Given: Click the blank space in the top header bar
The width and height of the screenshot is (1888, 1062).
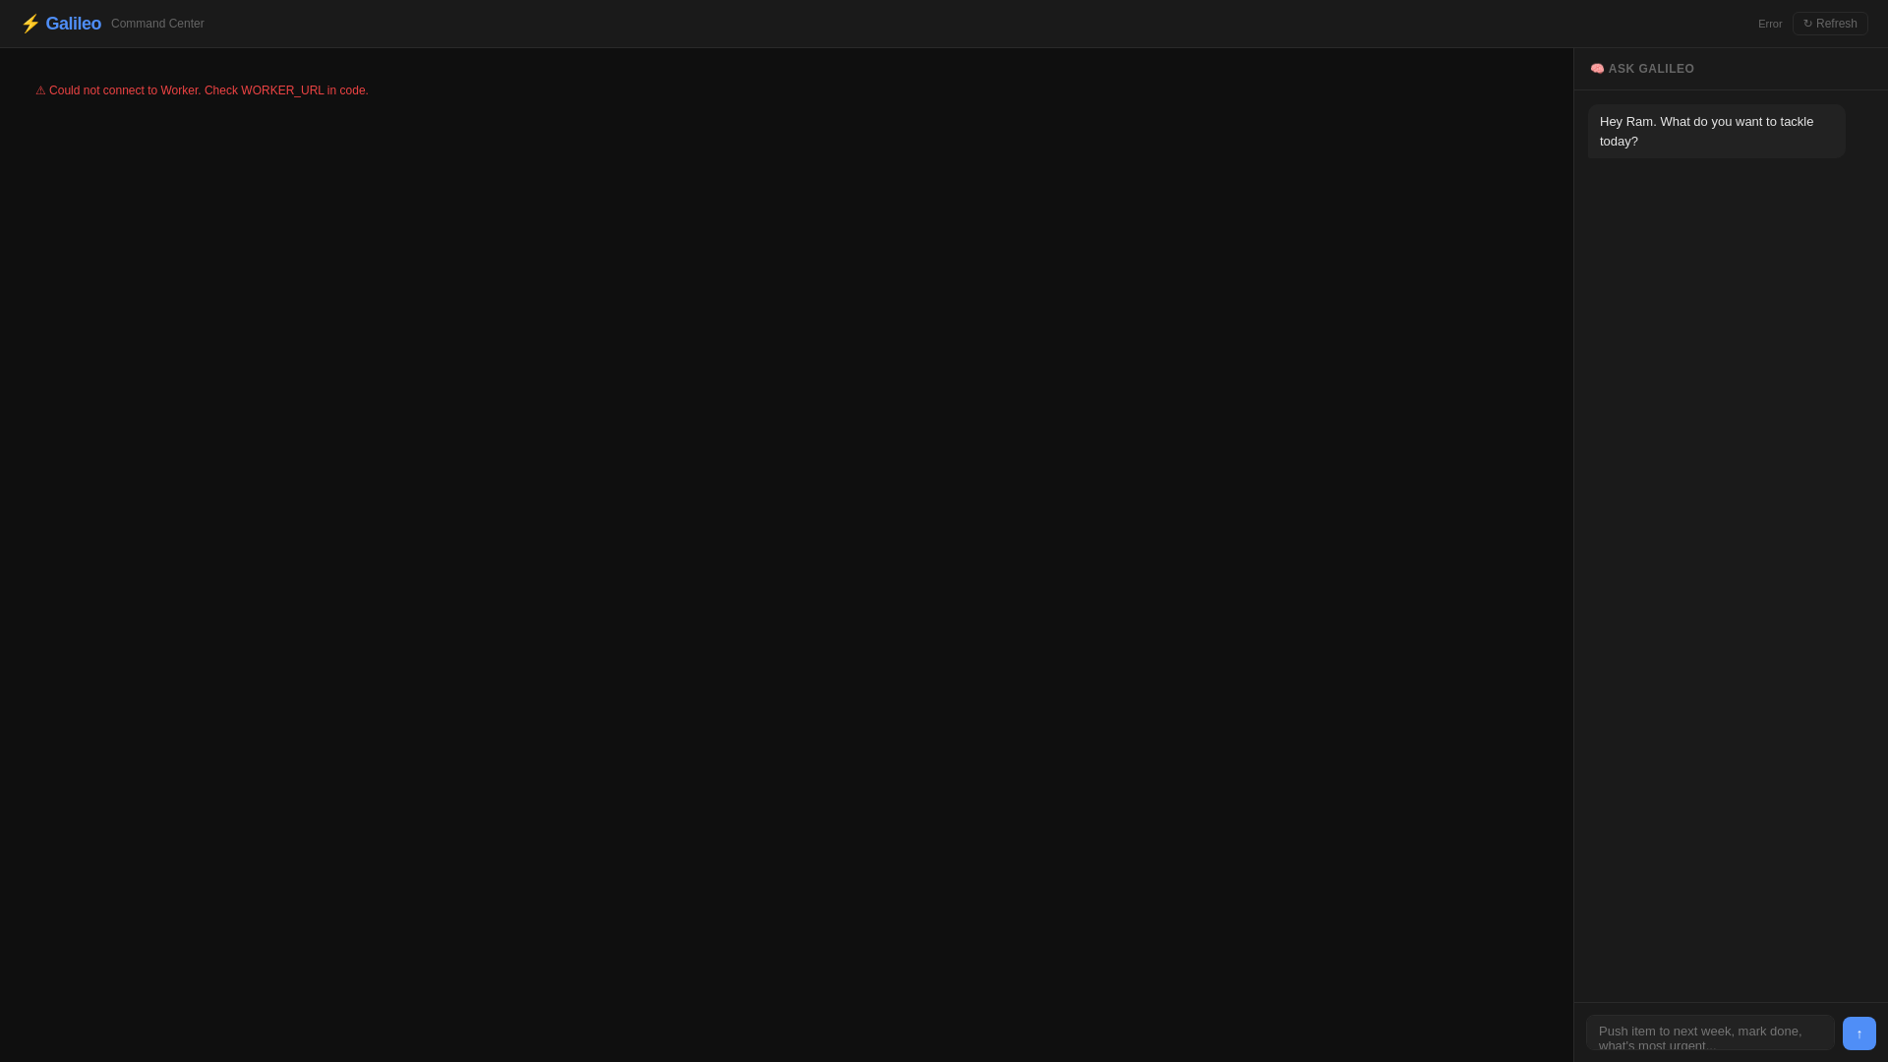Looking at the screenshot, I should point(983,24).
